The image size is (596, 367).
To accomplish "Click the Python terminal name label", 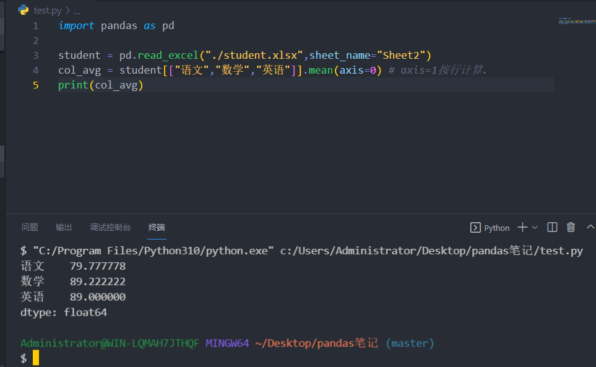I will (496, 228).
